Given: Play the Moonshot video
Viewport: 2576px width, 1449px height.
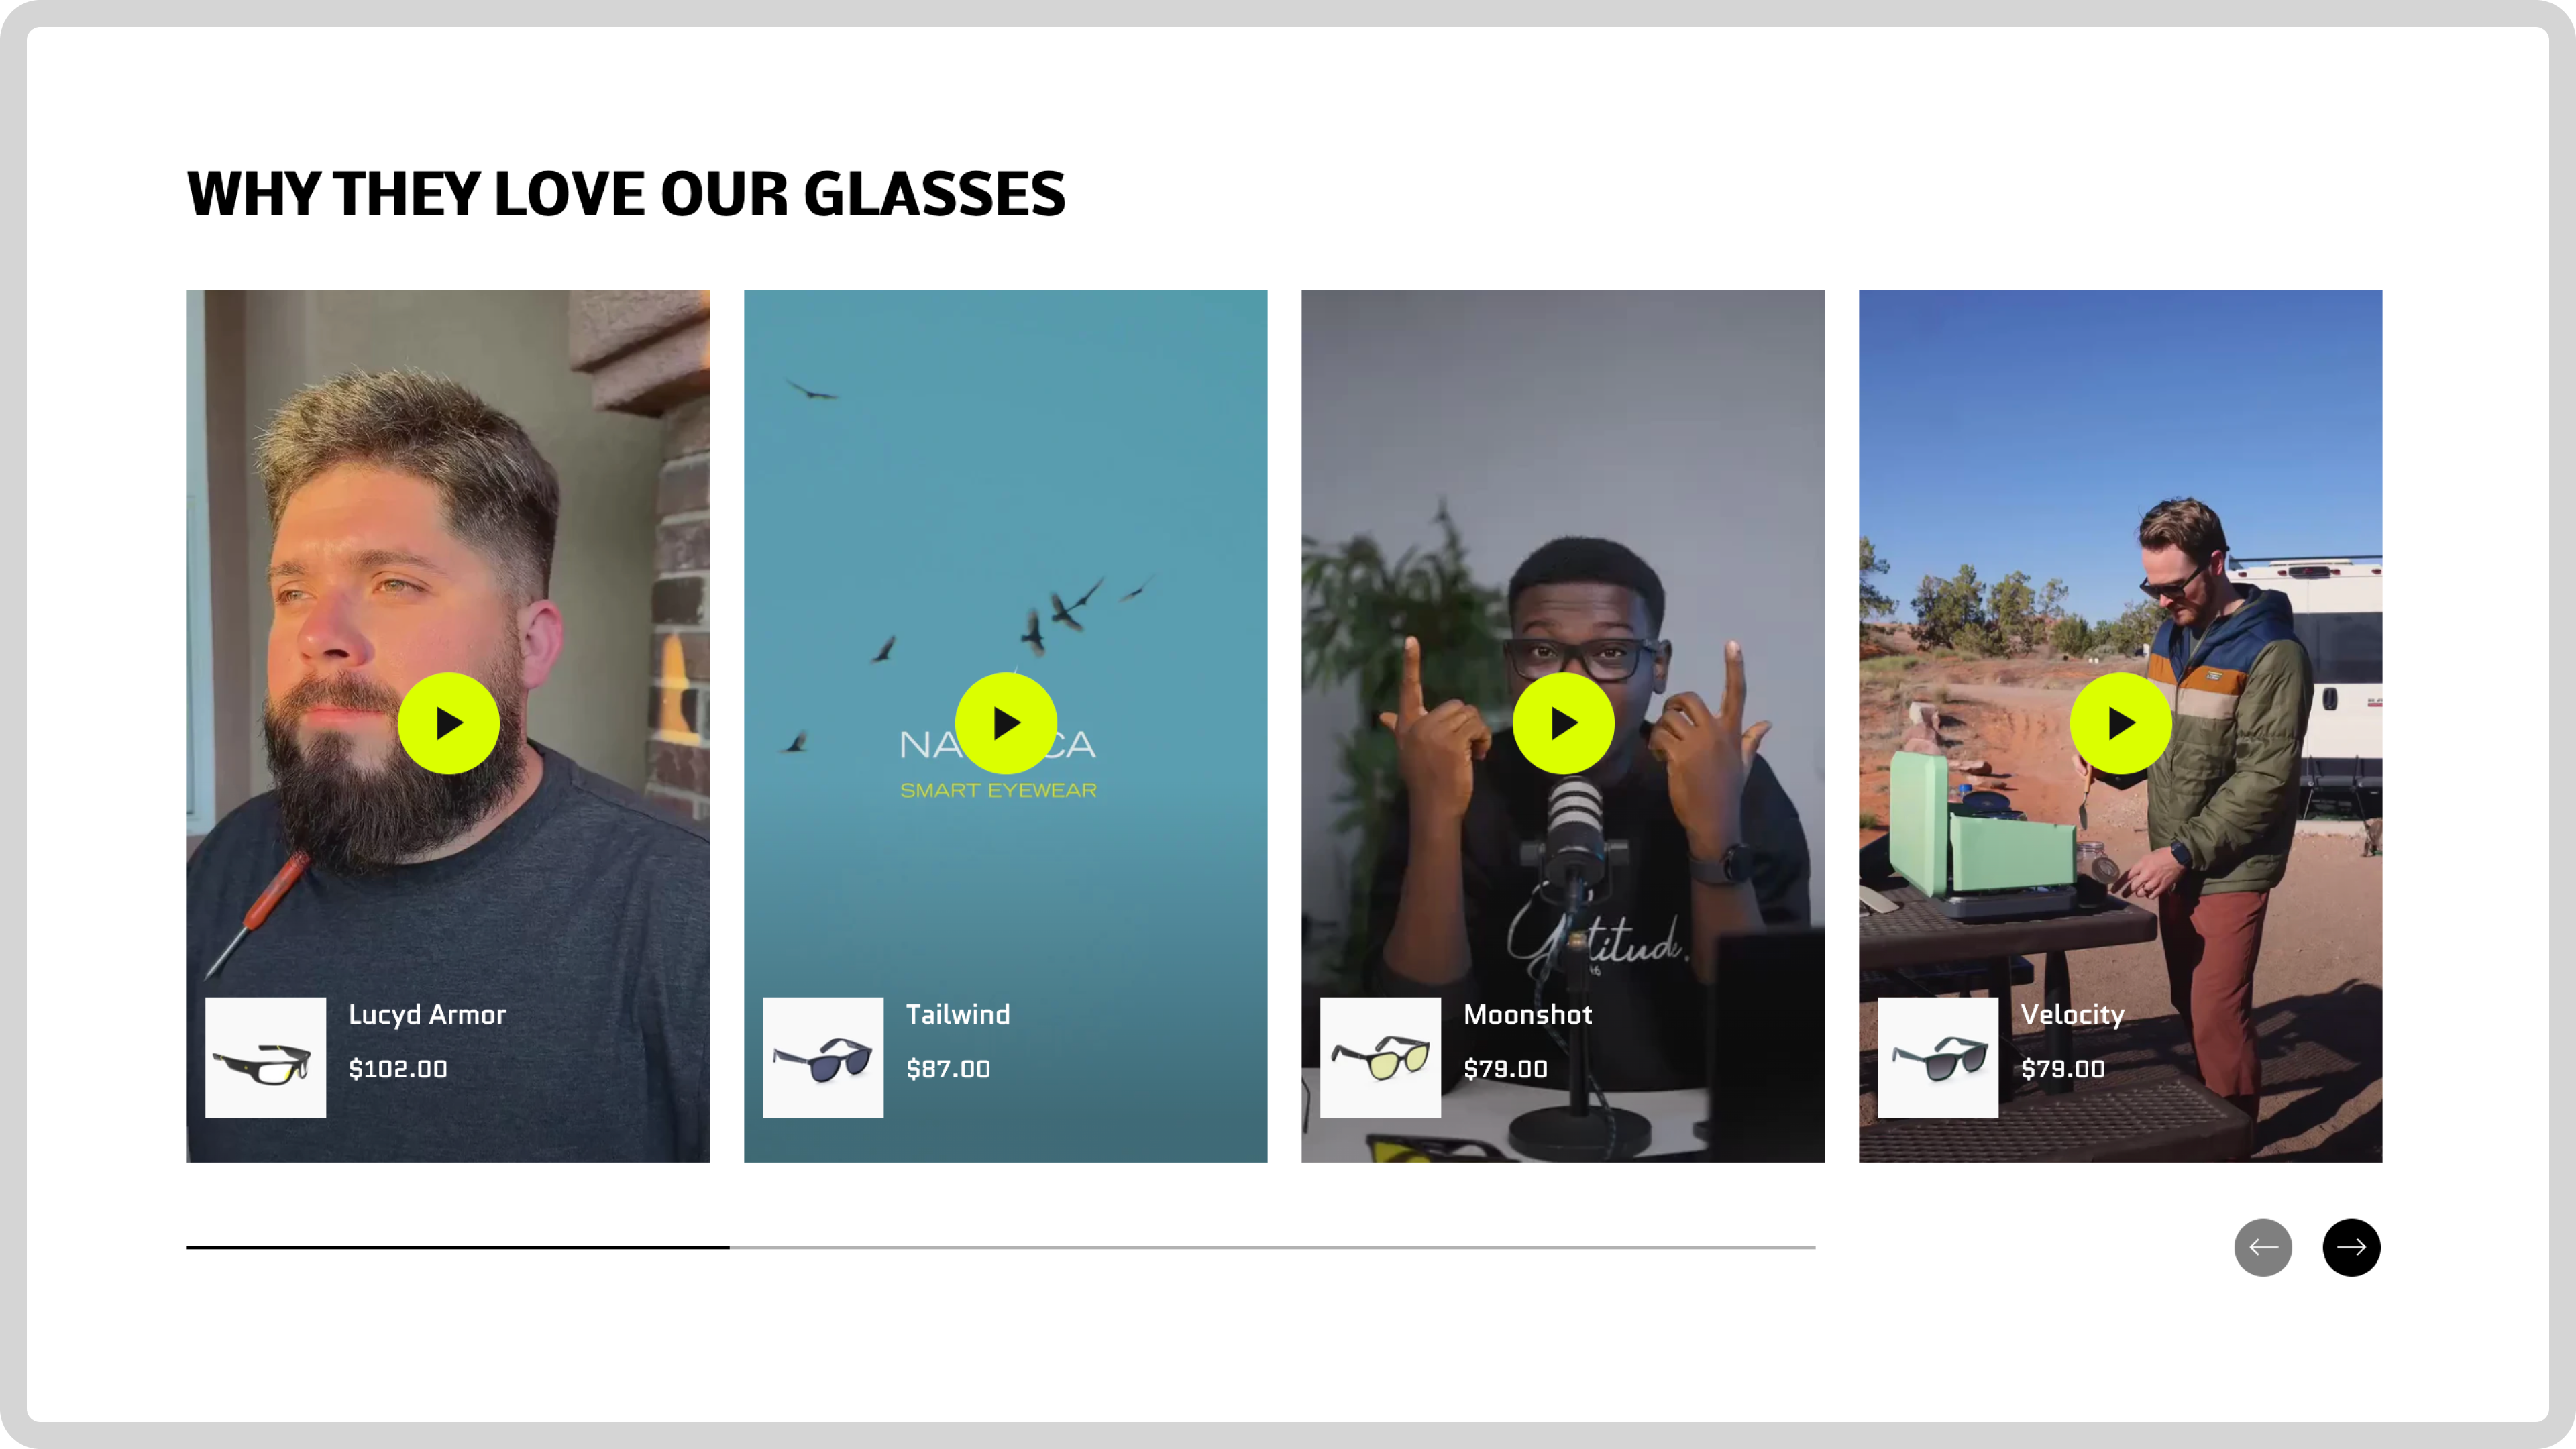Looking at the screenshot, I should (x=1563, y=723).
